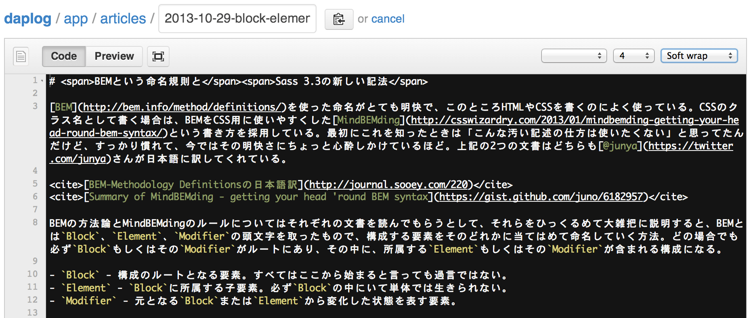Click line number 12 in gutter
Viewport: 751px width, 318px height.
point(32,300)
